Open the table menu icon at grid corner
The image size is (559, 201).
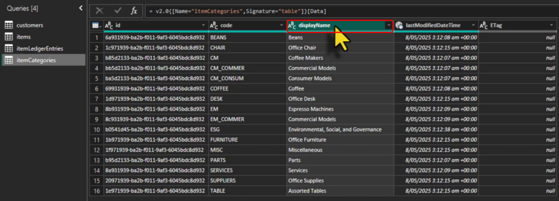click(96, 26)
